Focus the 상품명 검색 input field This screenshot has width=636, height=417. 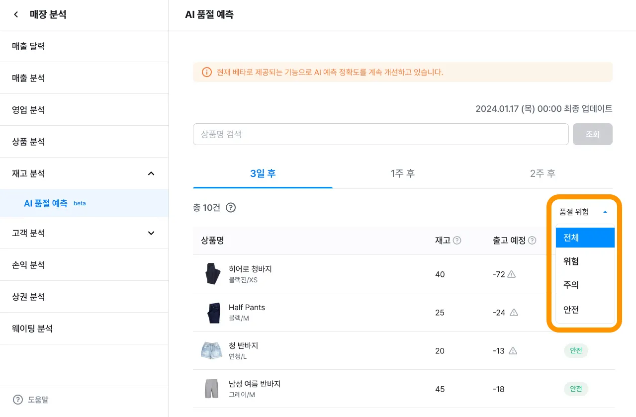click(x=380, y=134)
